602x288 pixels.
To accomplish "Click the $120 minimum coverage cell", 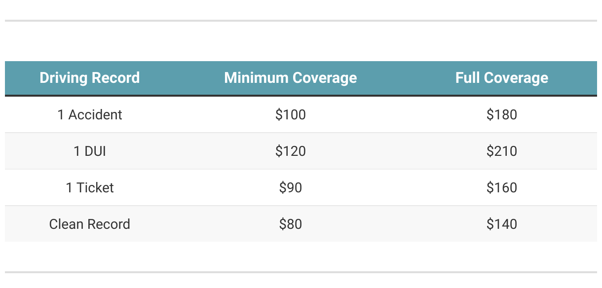I will click(x=291, y=151).
